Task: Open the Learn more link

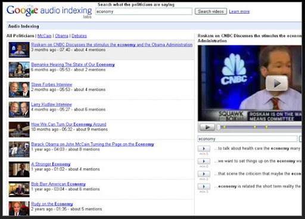Action: point(239,12)
